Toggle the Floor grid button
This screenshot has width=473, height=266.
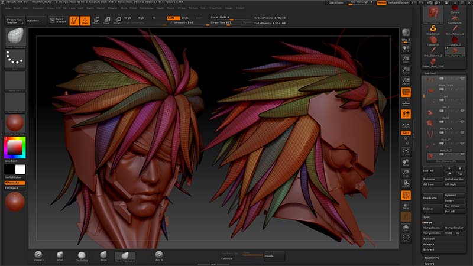(406, 103)
